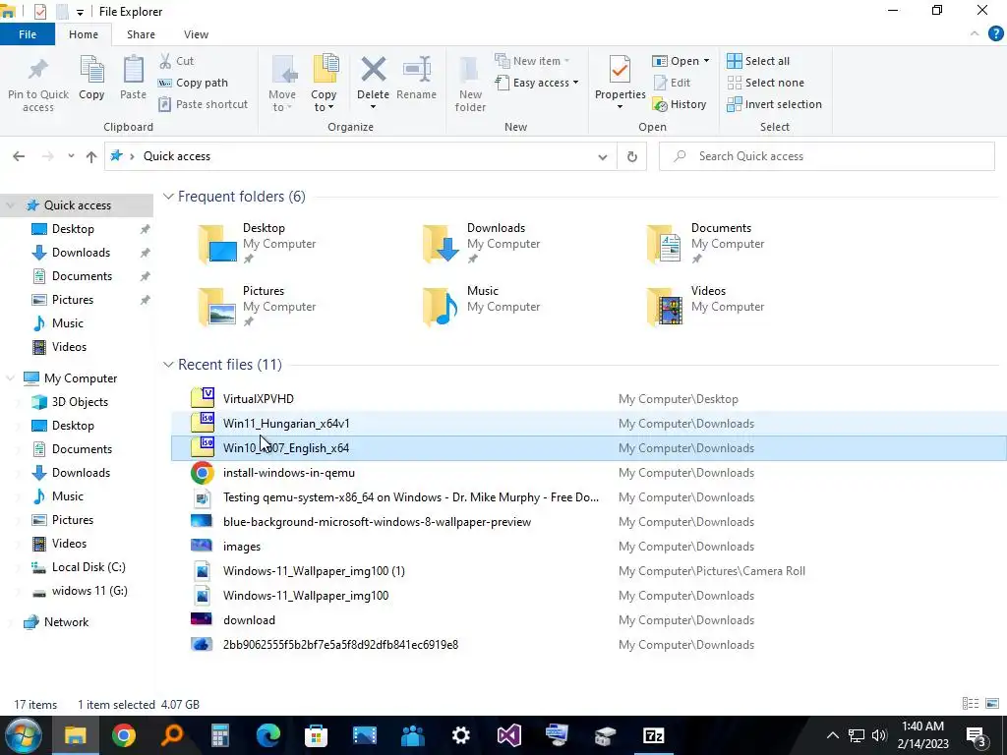The image size is (1007, 755).
Task: Open recent locations dropdown arrow
Action: (x=71, y=156)
